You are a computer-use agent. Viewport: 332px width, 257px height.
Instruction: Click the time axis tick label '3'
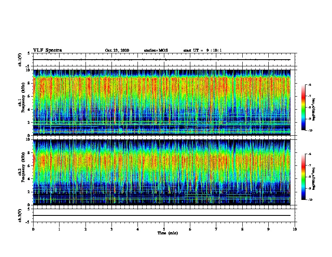point(112,229)
